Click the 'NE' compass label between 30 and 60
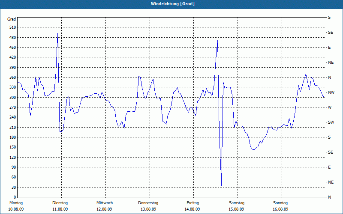The image size is (343, 214). click(x=331, y=182)
